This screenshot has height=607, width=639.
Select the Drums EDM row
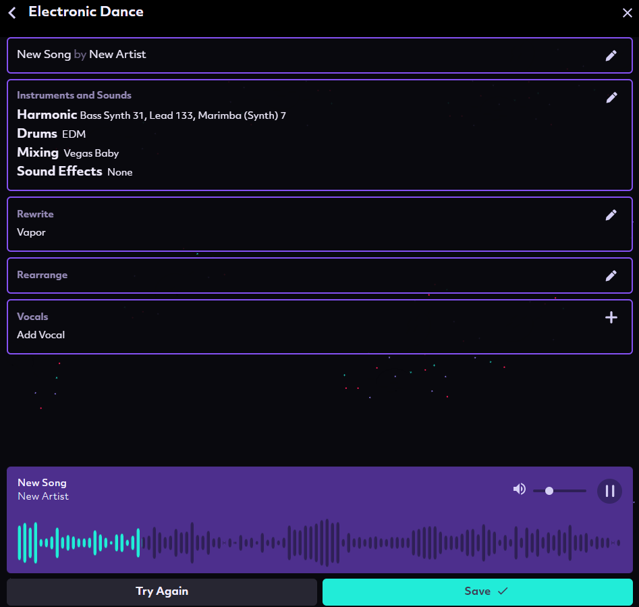(x=51, y=134)
